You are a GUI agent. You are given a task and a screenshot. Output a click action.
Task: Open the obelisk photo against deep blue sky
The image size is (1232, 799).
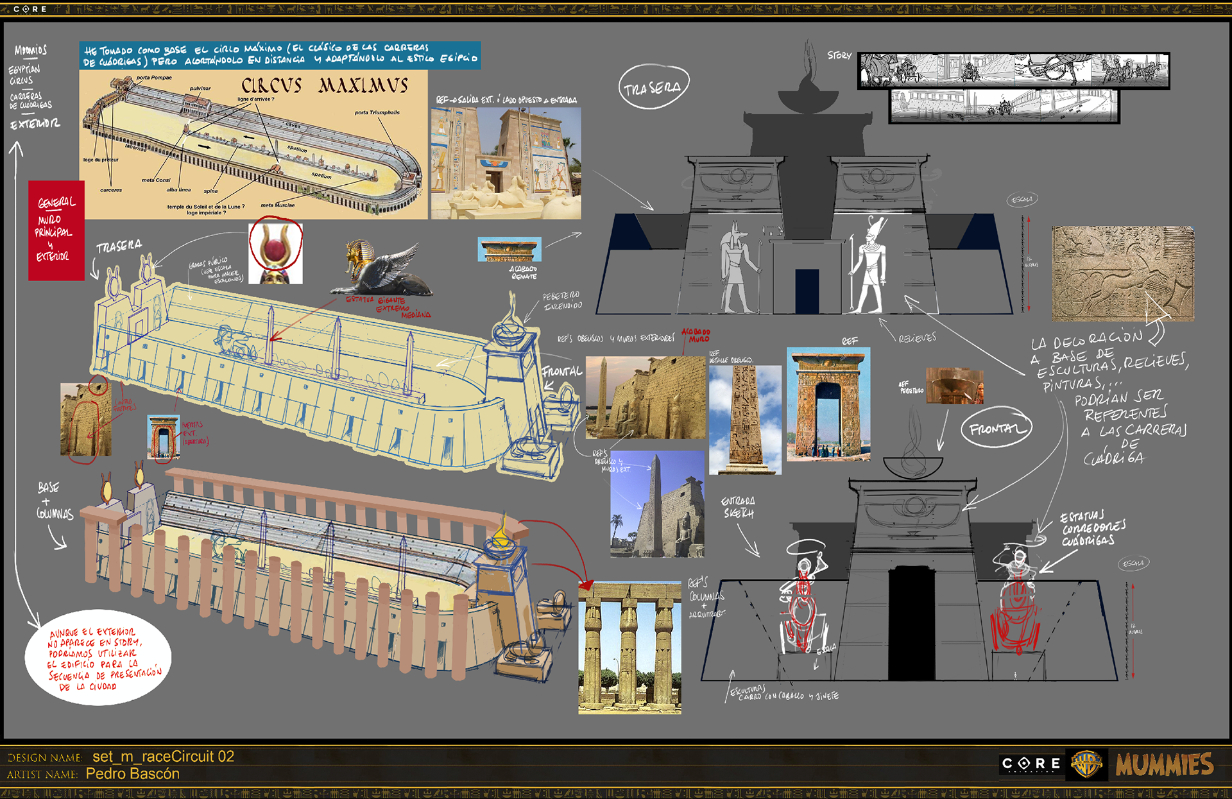click(x=657, y=504)
